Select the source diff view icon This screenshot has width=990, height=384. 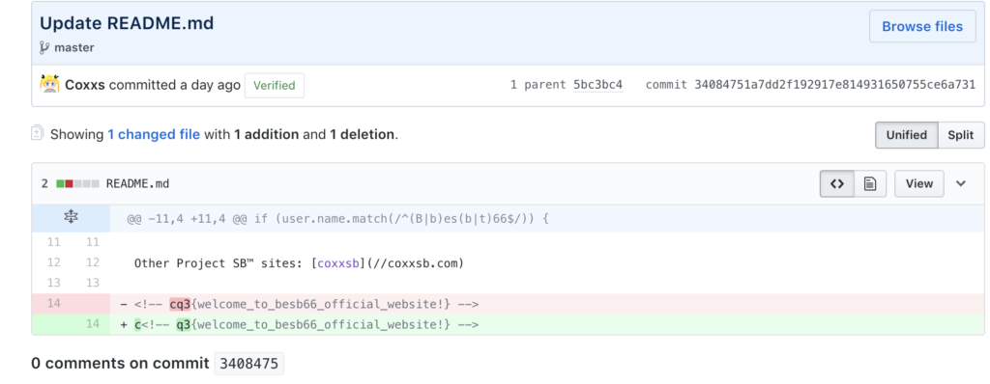[x=837, y=183]
